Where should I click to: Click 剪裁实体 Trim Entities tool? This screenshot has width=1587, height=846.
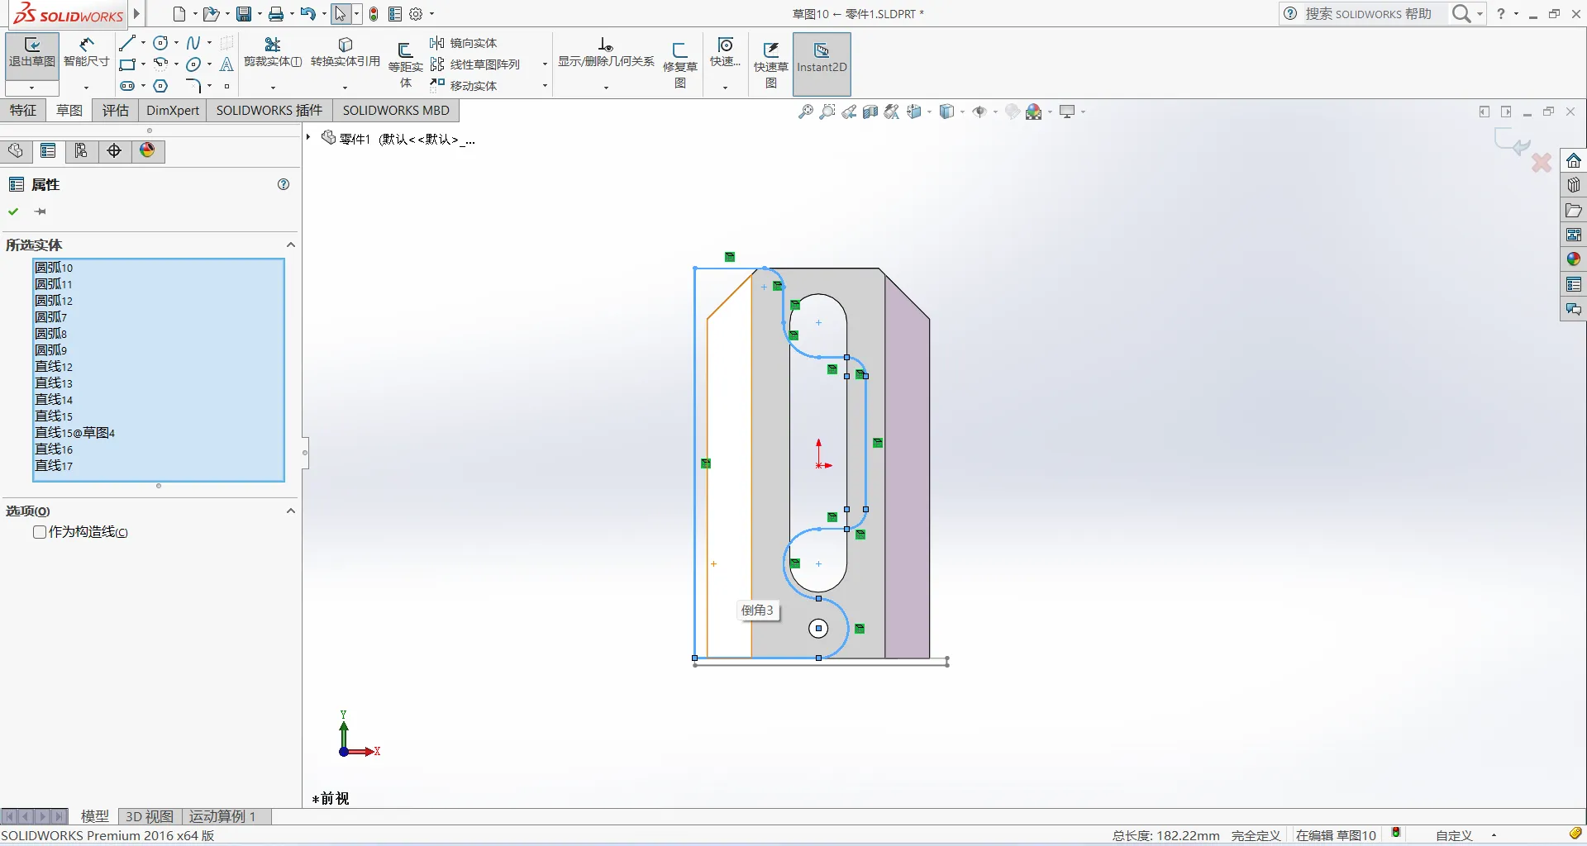pyautogui.click(x=273, y=52)
